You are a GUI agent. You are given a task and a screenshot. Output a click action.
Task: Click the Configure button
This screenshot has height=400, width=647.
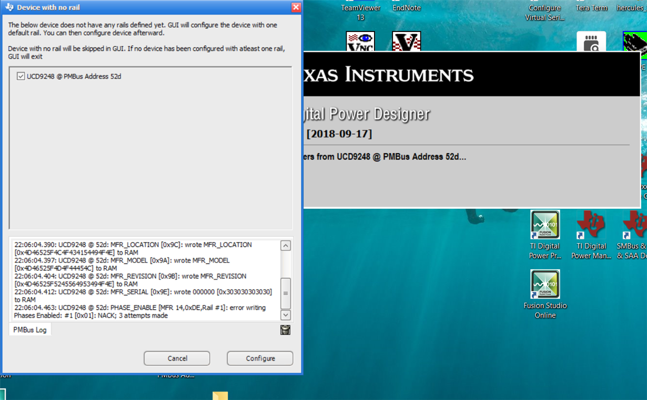point(260,359)
